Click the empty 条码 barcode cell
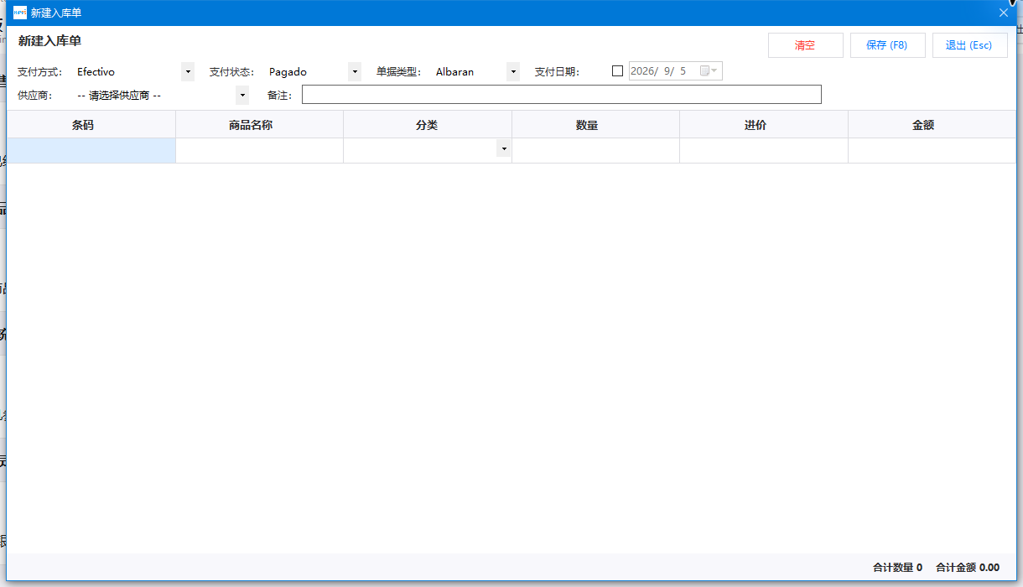 (x=91, y=150)
